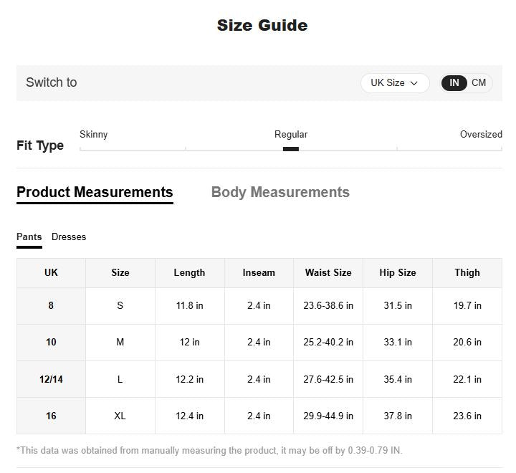516x473 pixels.
Task: Click the XL size cell
Action: (x=120, y=416)
